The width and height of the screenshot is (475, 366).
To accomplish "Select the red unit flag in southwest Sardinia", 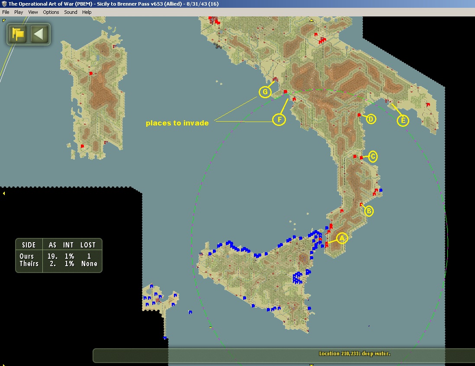I will [82, 146].
